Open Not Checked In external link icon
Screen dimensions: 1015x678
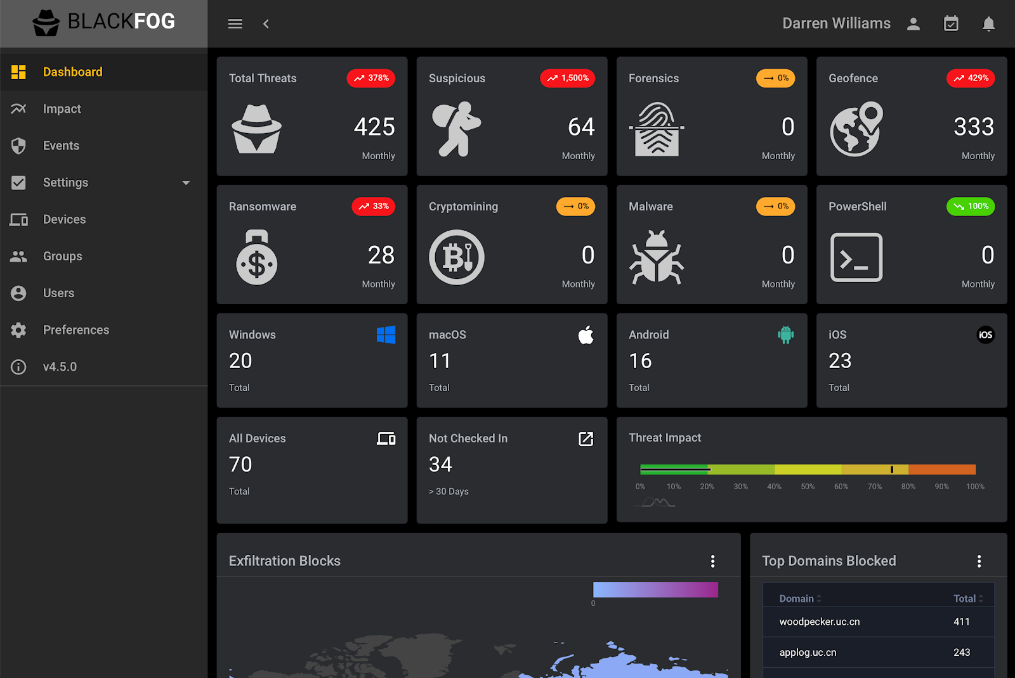point(586,438)
